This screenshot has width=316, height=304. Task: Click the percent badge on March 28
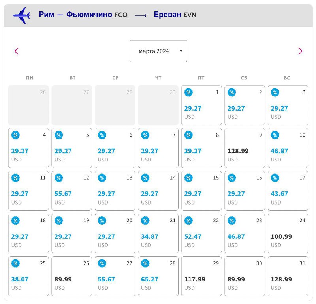(145, 263)
